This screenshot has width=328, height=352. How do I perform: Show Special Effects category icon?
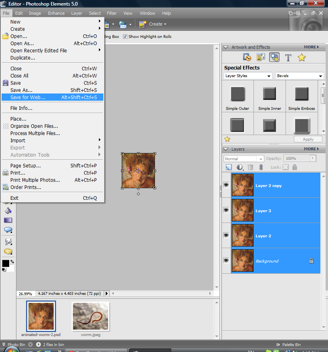pyautogui.click(x=274, y=58)
